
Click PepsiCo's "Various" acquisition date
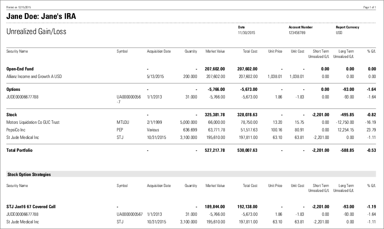pos(153,130)
